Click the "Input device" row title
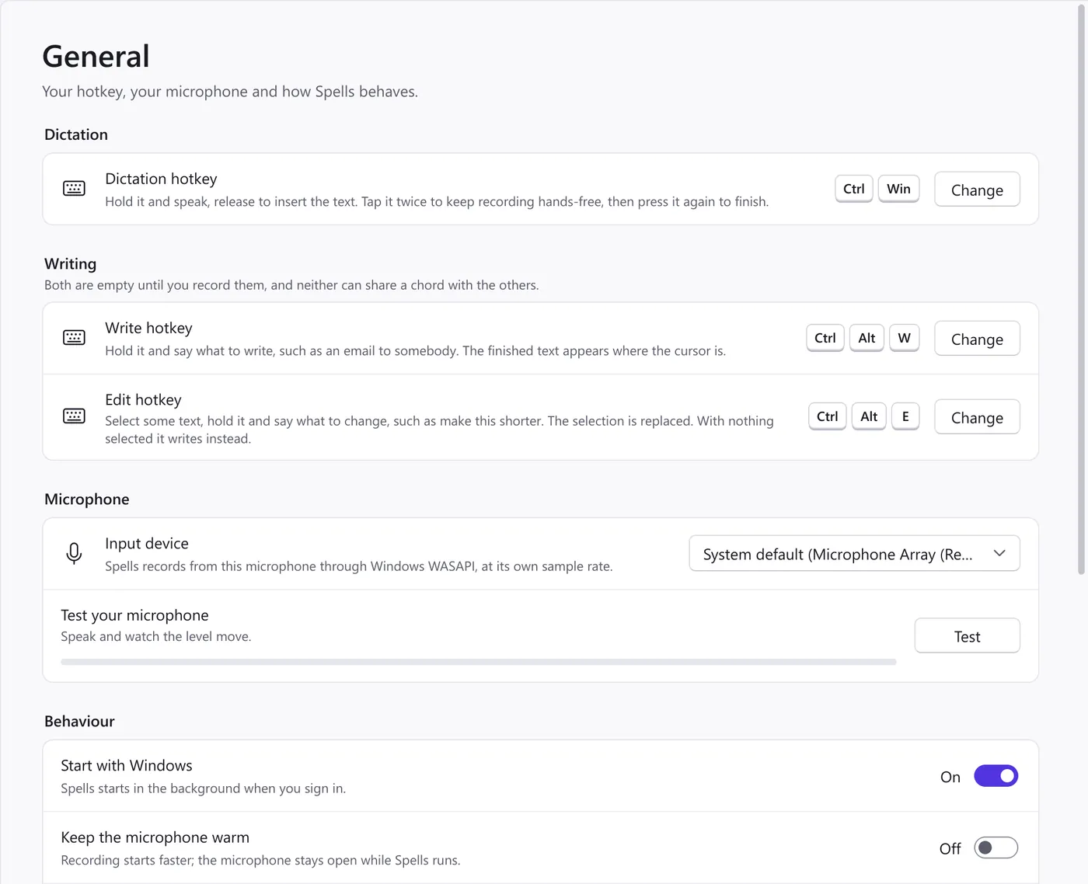 (147, 544)
